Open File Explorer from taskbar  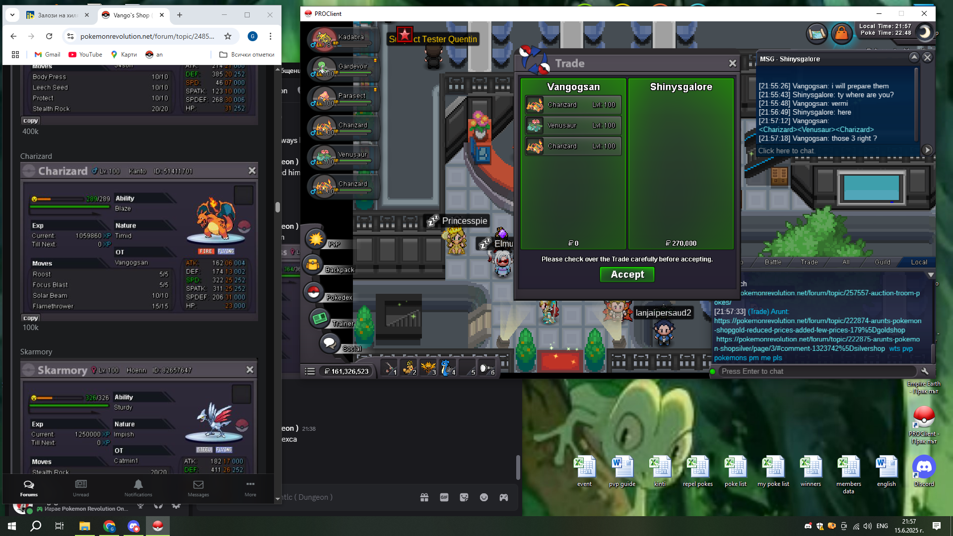pyautogui.click(x=84, y=526)
